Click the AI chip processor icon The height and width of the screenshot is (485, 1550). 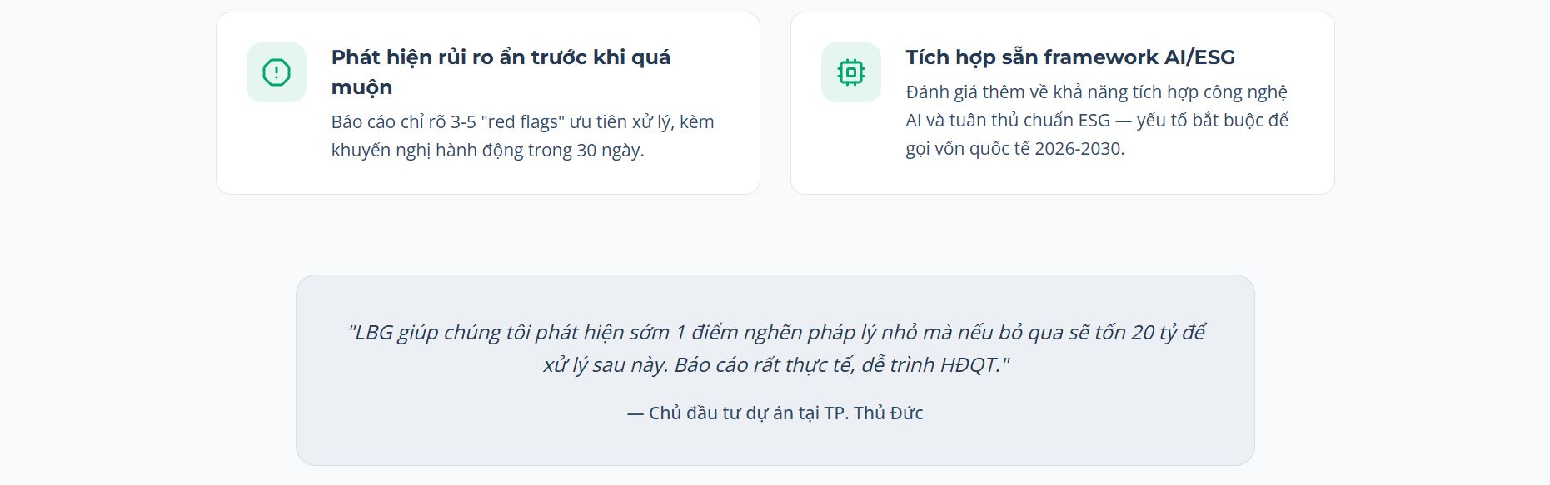coord(850,72)
